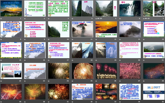165x103 pixels.
Task: Select slide 25 large golden firework thumbnail
Action: [x=82, y=71]
